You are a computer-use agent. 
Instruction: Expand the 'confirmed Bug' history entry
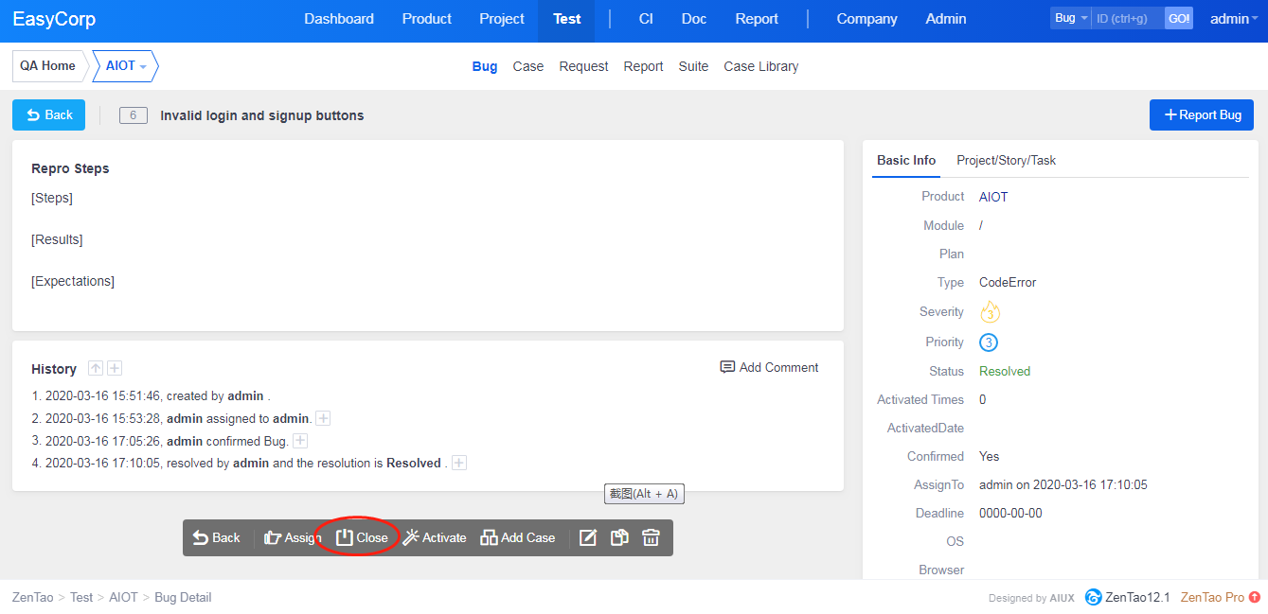click(x=300, y=441)
